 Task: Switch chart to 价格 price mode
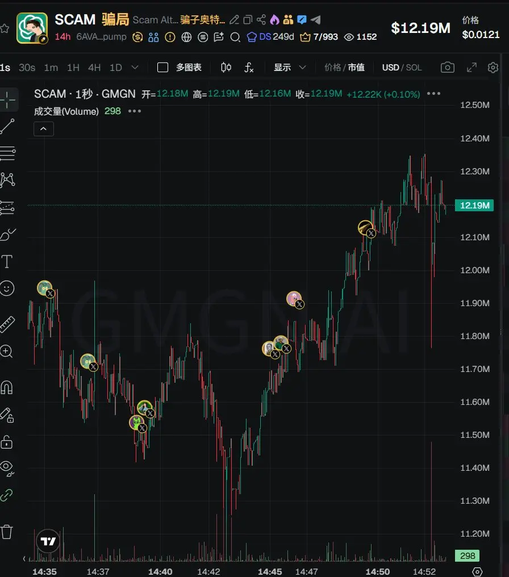tap(332, 68)
